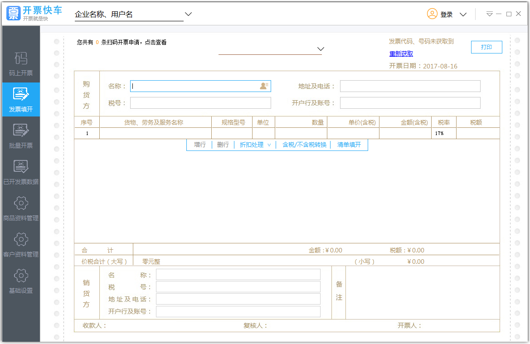The height and width of the screenshot is (344, 530).
Task: Click the 重新获取 link
Action: point(401,54)
